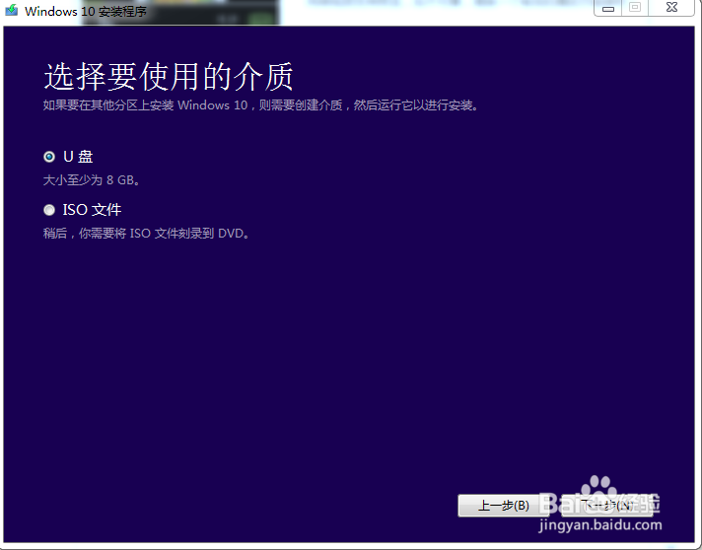Click the heading 选择要使用的介质
Viewport: 702px width, 550px height.
click(x=169, y=77)
